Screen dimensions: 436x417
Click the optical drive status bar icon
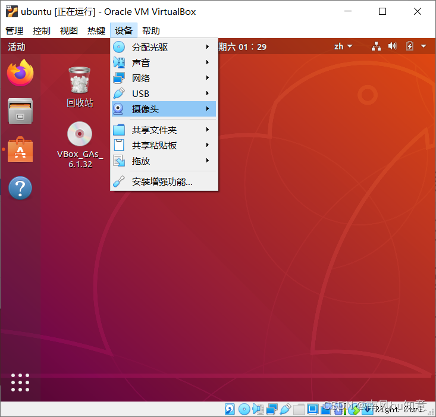(x=244, y=409)
